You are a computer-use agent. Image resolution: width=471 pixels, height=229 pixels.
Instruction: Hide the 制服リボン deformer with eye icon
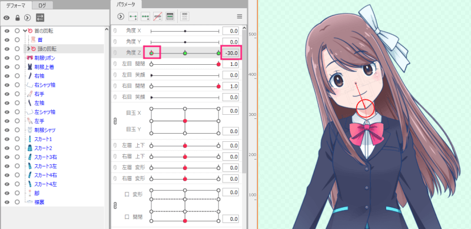click(7, 58)
